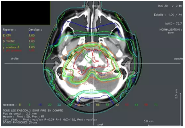The width and height of the screenshot is (185, 128).
Task: Click the Densites heading
Action: (x=35, y=30)
